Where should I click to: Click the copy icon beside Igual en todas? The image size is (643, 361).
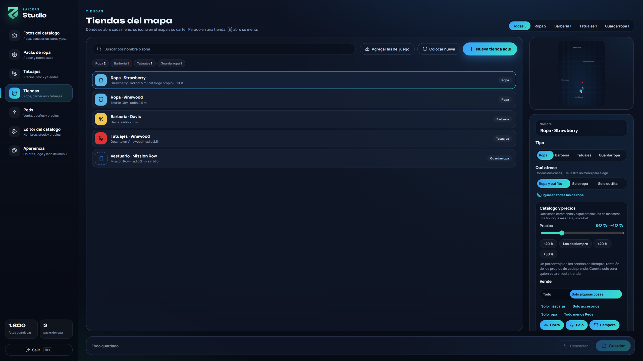point(539,195)
